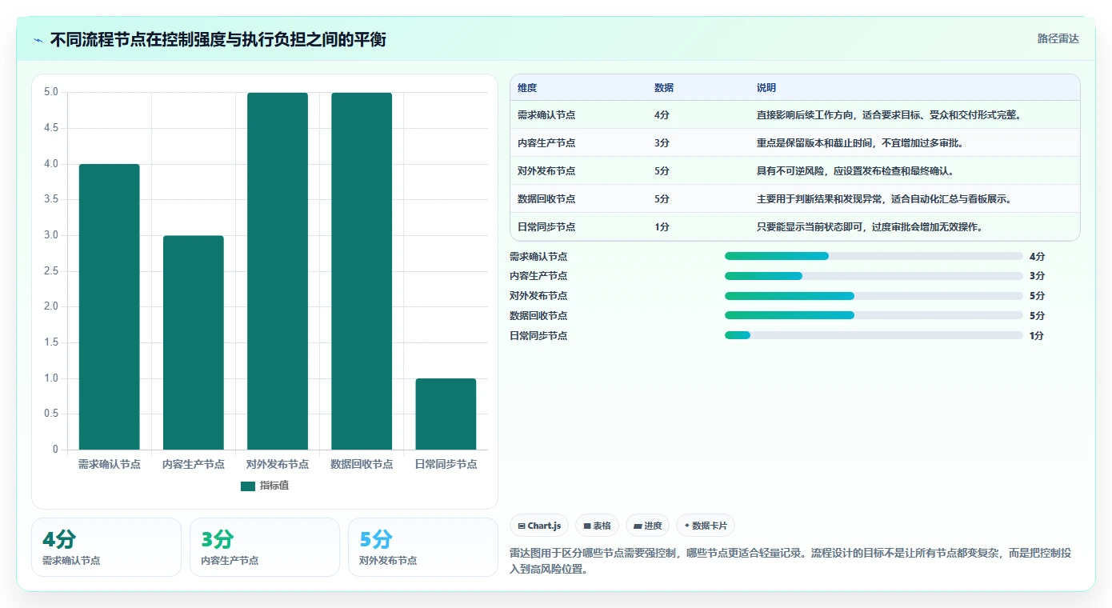
Task: Click the 内容生产节点 progress bar
Action: (x=874, y=276)
